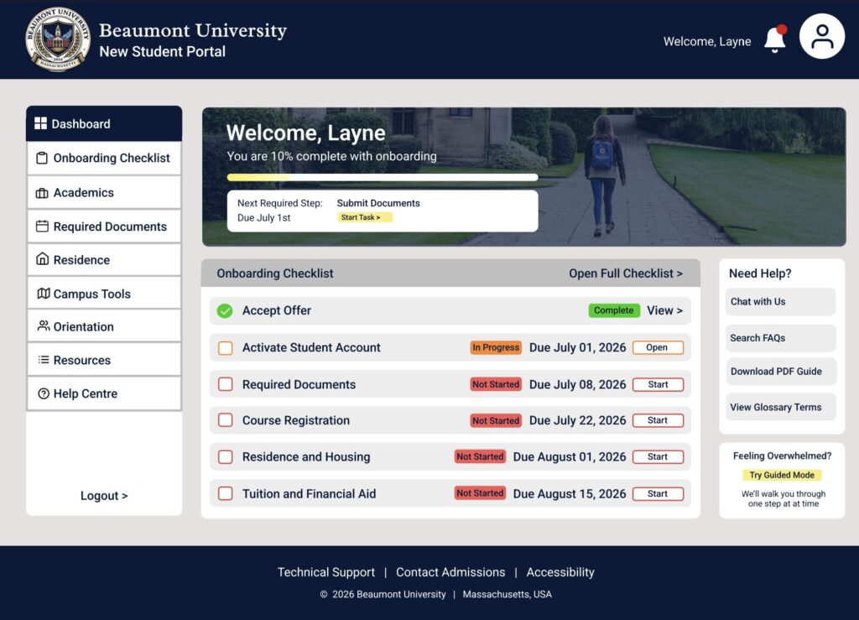Click the Try Guided Mode button

tap(781, 475)
